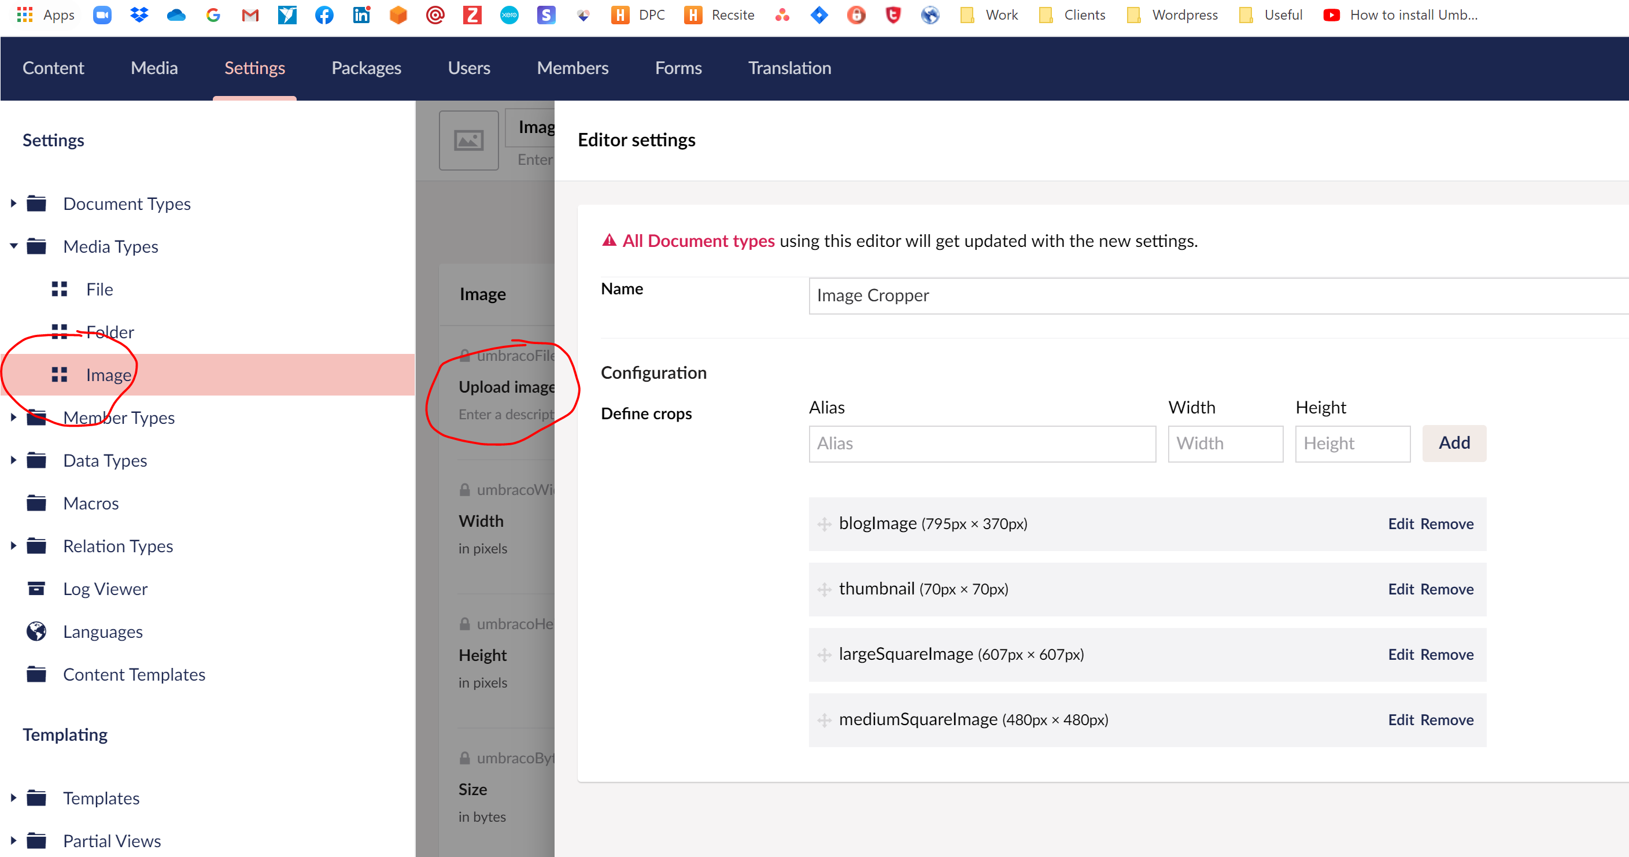Select the Settings menu tab

point(254,68)
